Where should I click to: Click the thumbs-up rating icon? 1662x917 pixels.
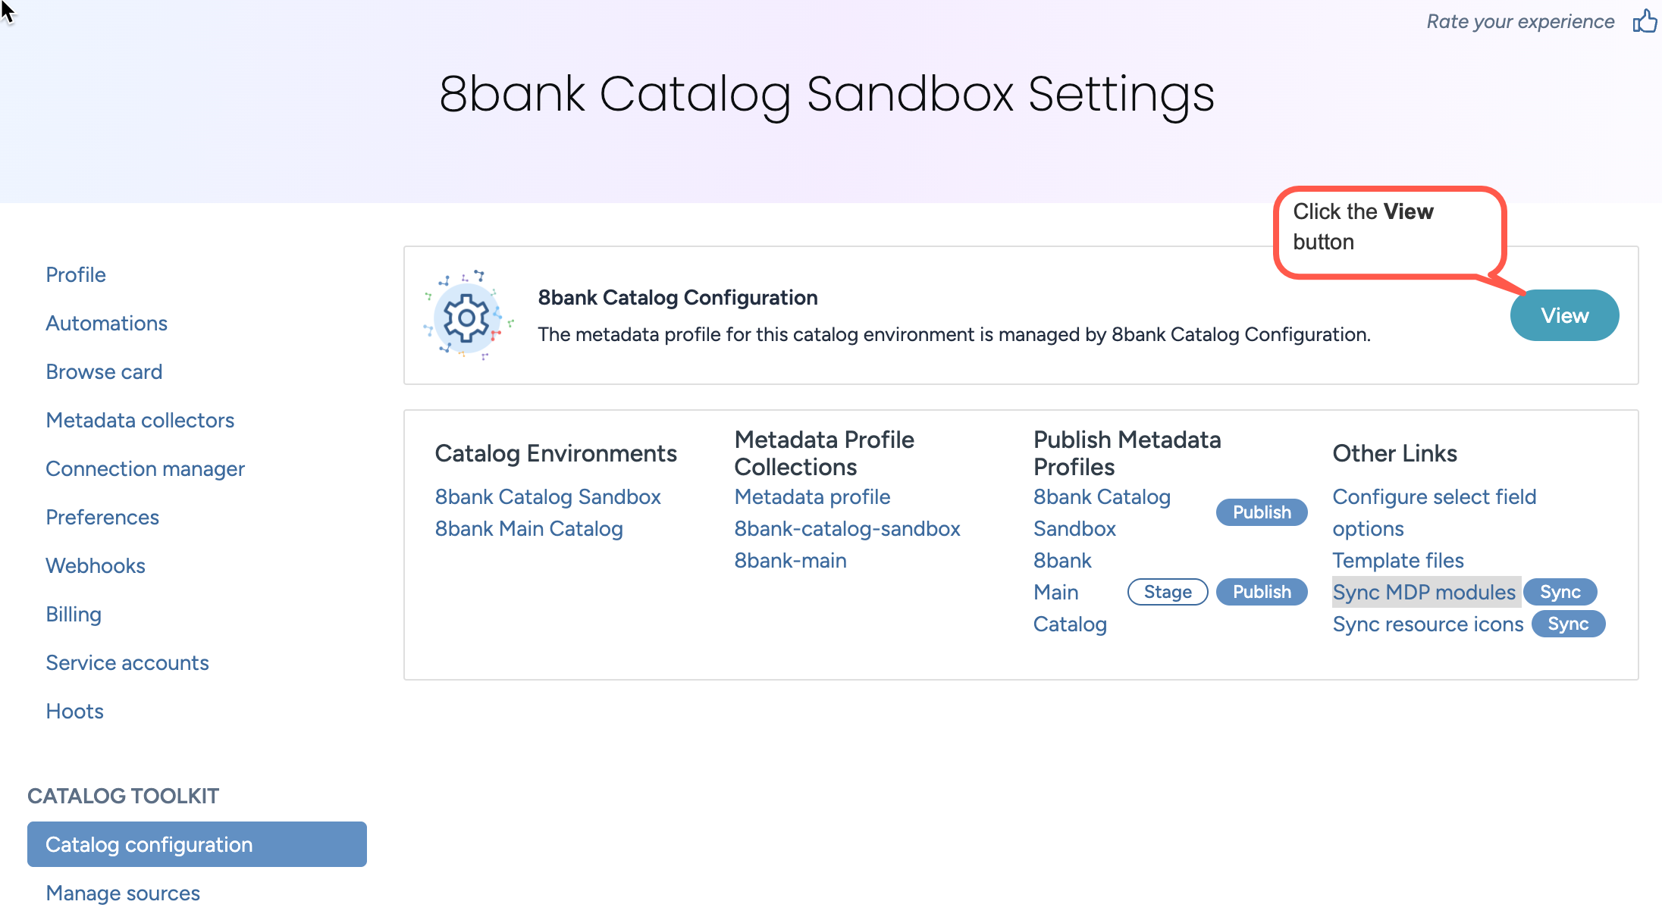(1644, 21)
